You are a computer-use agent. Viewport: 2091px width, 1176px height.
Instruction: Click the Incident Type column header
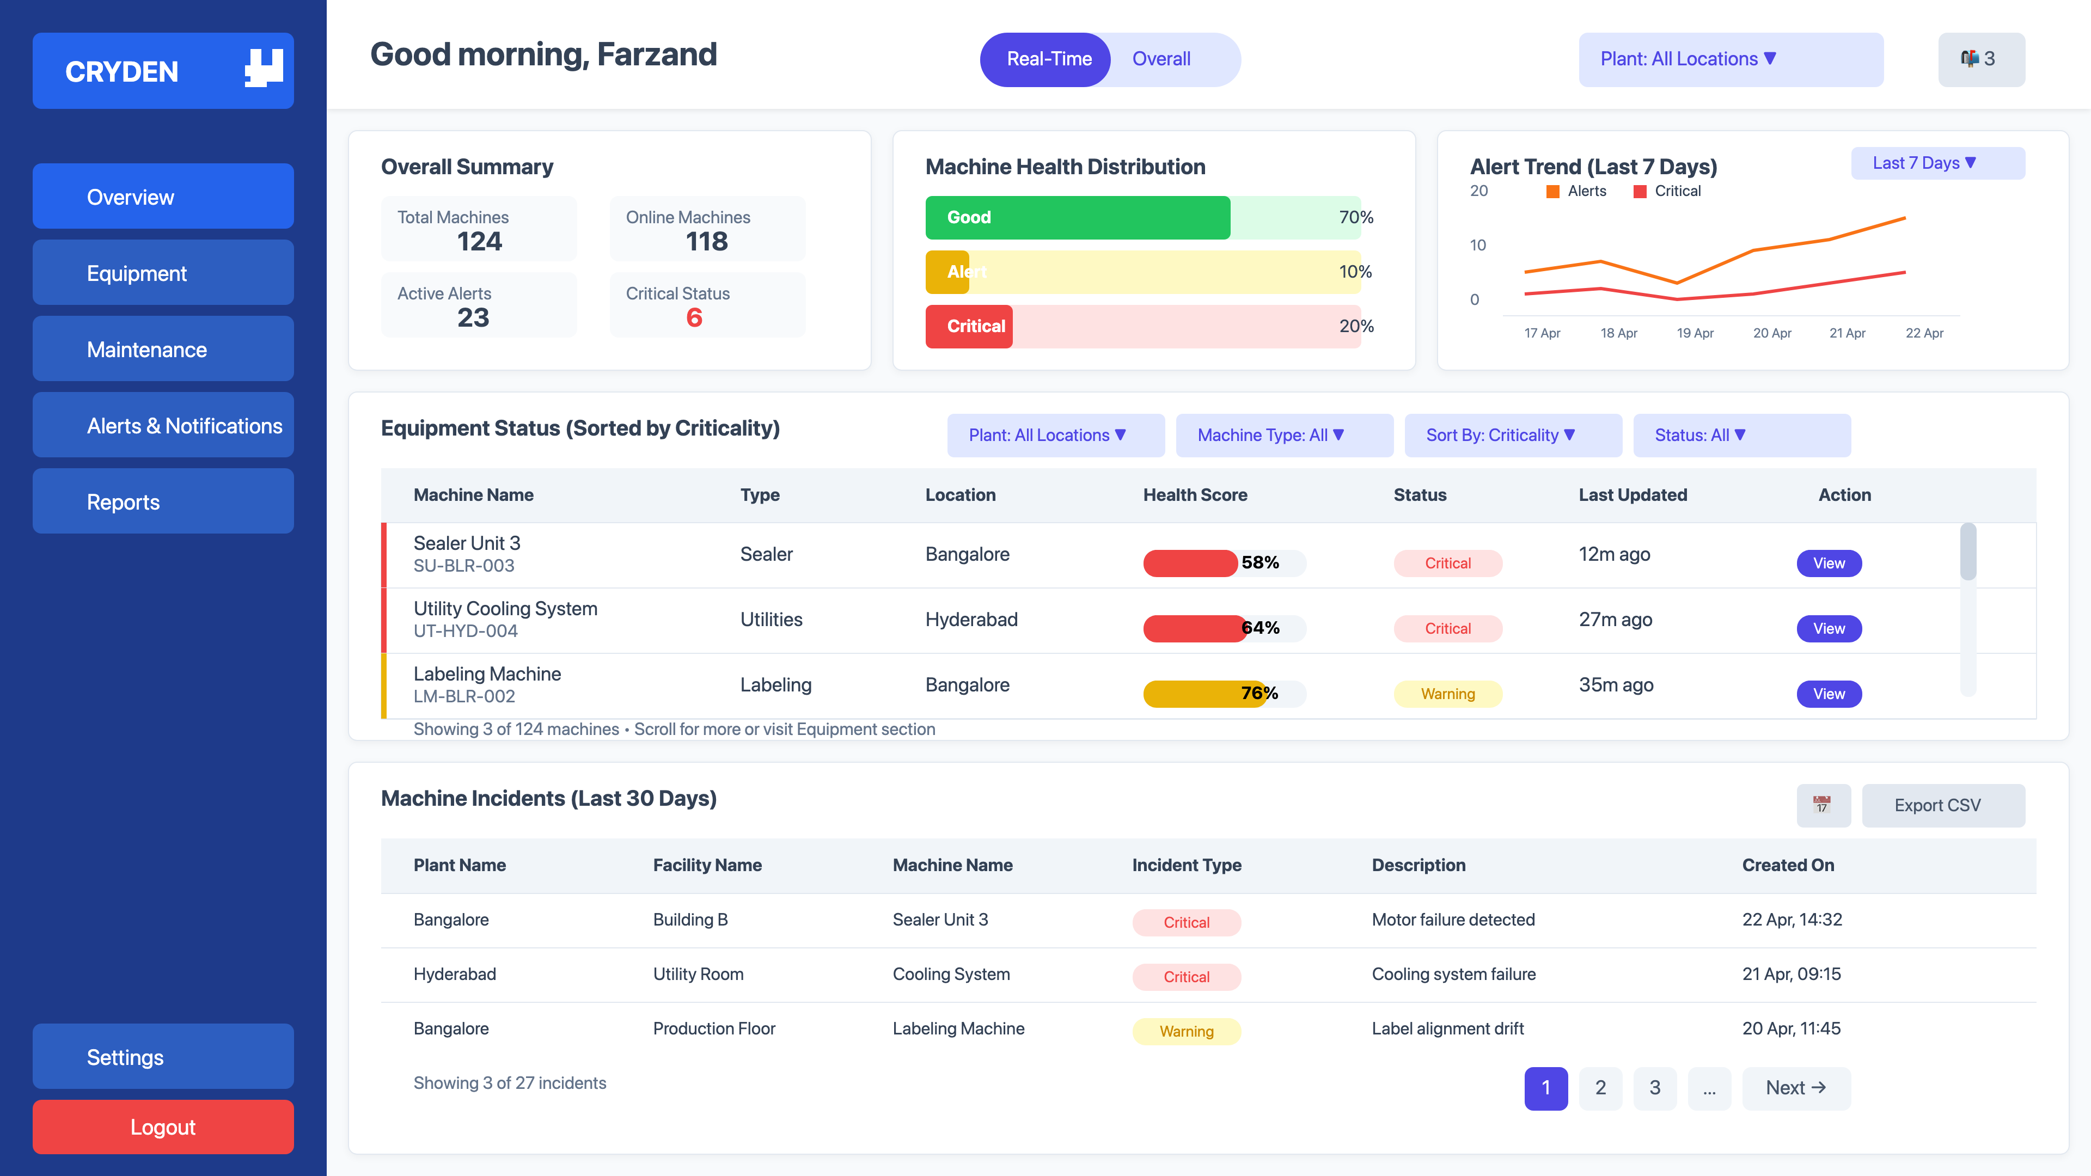(x=1187, y=865)
